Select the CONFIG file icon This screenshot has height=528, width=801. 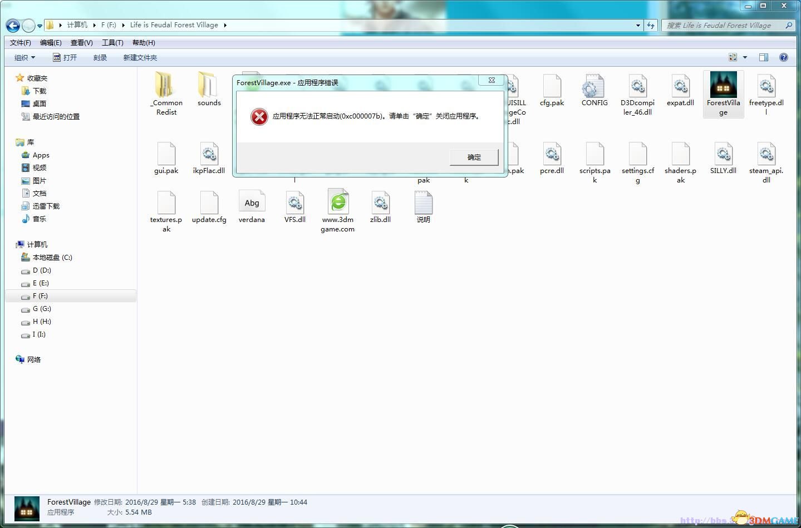click(x=594, y=86)
